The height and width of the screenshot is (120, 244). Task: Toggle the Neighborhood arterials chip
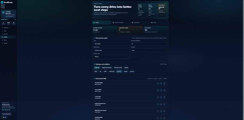(107, 68)
